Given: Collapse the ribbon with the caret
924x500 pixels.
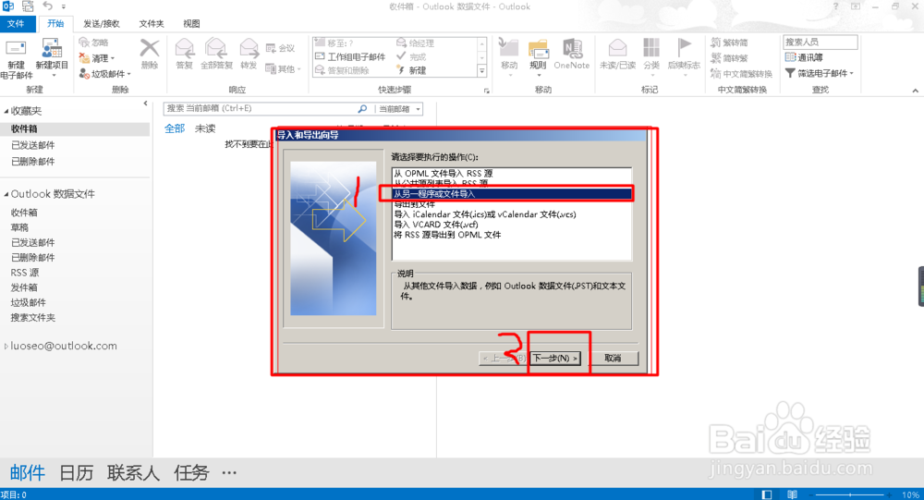Looking at the screenshot, I should [x=915, y=91].
